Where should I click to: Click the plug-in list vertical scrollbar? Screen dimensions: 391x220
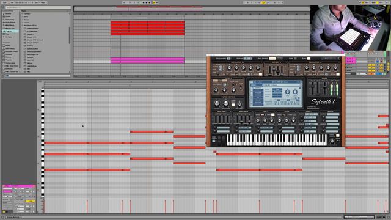[69, 35]
